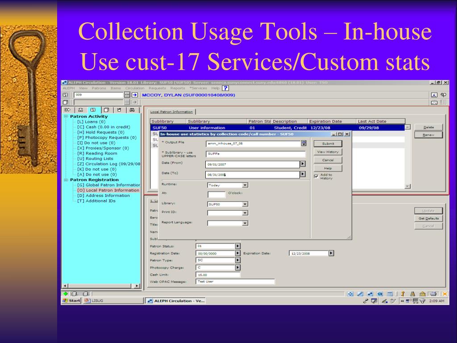
Task: Click the Sublibrary field containing SUFFa
Action: point(256,154)
